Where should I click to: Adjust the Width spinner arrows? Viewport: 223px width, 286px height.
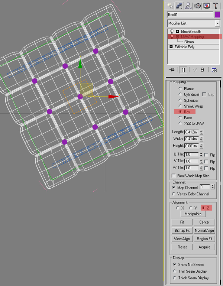click(x=201, y=139)
